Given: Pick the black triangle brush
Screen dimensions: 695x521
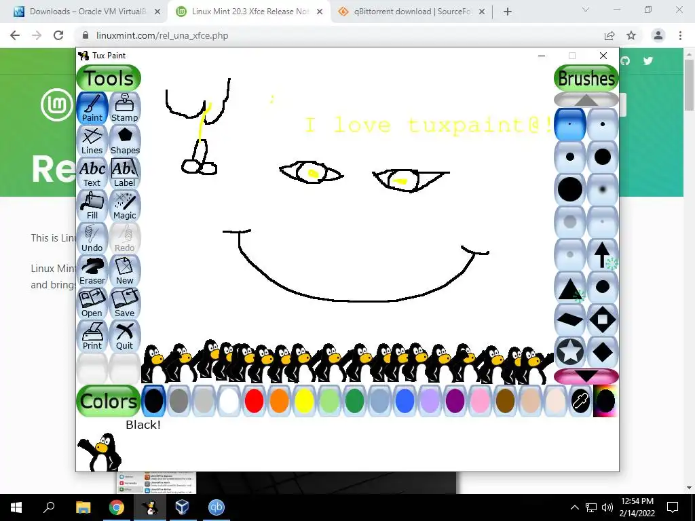Looking at the screenshot, I should [570, 287].
